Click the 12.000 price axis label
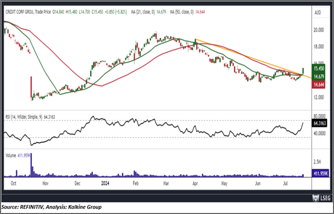The height and width of the screenshot is (214, 334). pos(319,97)
